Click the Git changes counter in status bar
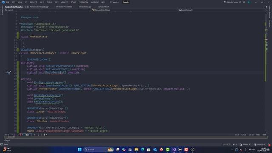 226,144
